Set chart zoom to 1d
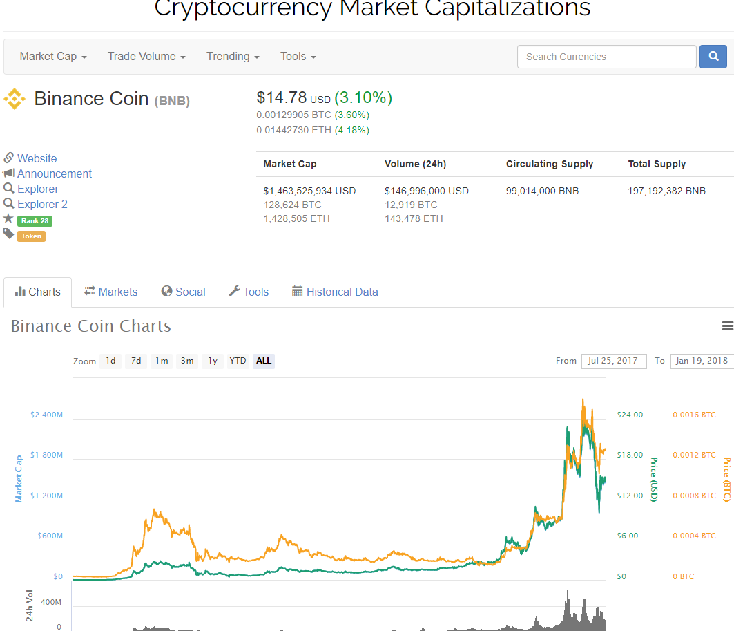Screen dimensions: 734x631 click(x=110, y=361)
